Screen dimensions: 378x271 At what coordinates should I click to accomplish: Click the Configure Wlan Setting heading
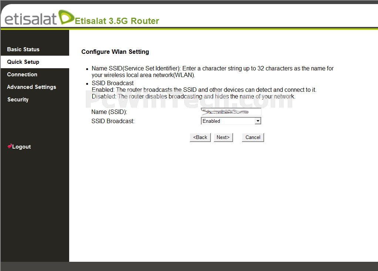click(x=115, y=52)
